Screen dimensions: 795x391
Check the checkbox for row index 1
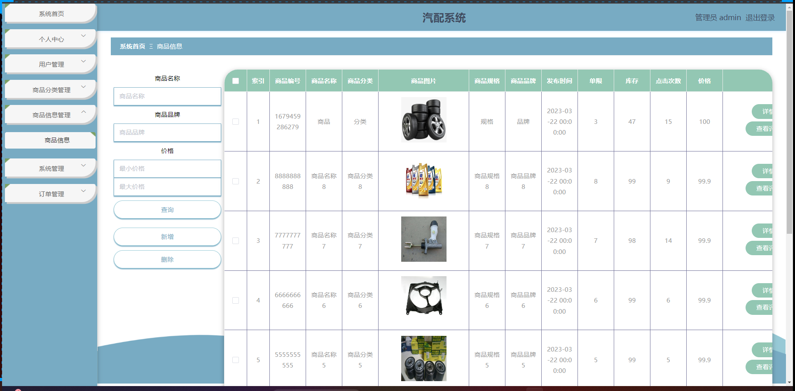tap(236, 122)
